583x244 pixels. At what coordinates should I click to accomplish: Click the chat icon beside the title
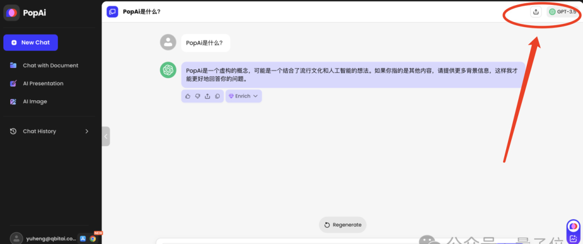[x=112, y=12]
